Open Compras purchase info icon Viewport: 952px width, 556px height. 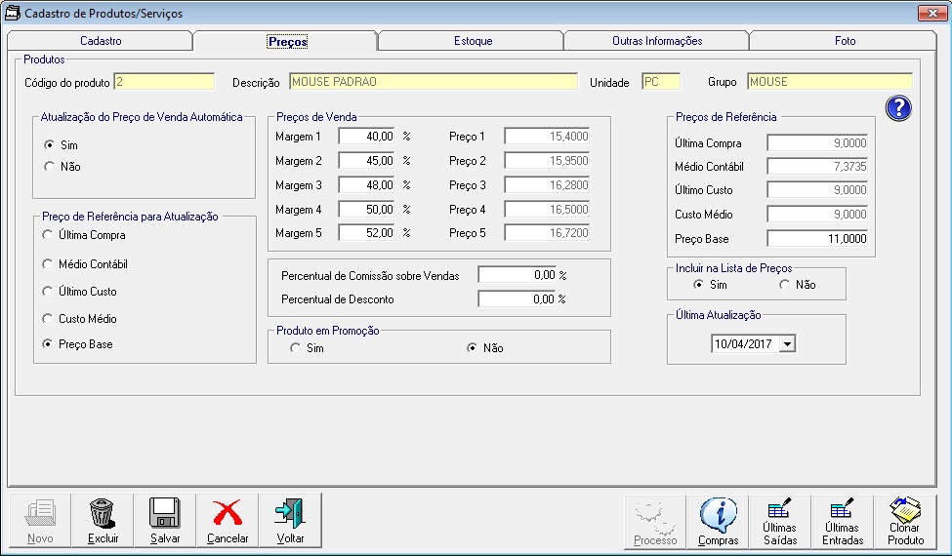tap(718, 514)
